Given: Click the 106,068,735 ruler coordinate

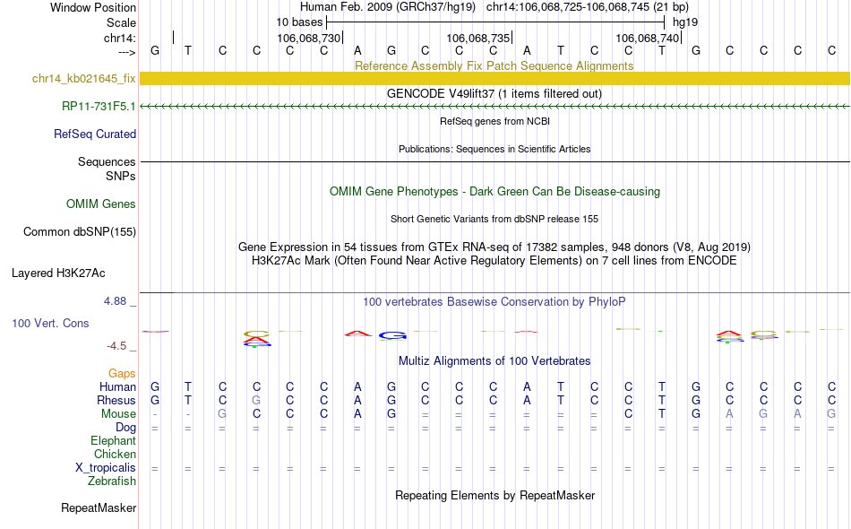Looking at the screenshot, I should [x=478, y=38].
